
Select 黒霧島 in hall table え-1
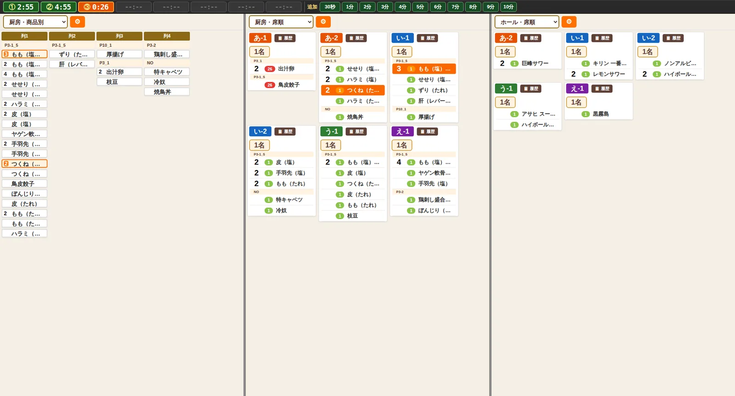pos(599,114)
